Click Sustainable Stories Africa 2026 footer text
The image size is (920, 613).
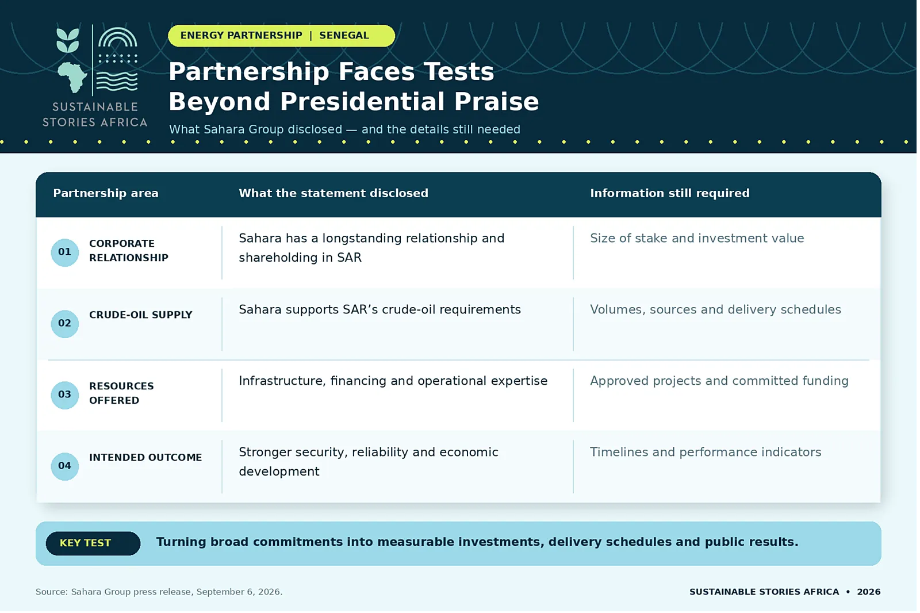[x=785, y=592]
